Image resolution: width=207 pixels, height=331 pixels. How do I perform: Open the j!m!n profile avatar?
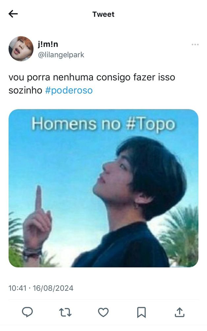coord(21,49)
